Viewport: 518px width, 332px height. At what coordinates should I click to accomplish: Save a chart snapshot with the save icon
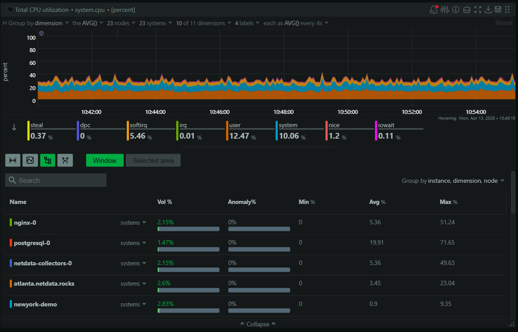[498, 9]
